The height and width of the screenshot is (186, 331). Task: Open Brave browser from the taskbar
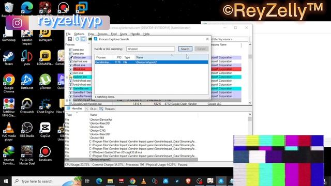[x=188, y=181]
